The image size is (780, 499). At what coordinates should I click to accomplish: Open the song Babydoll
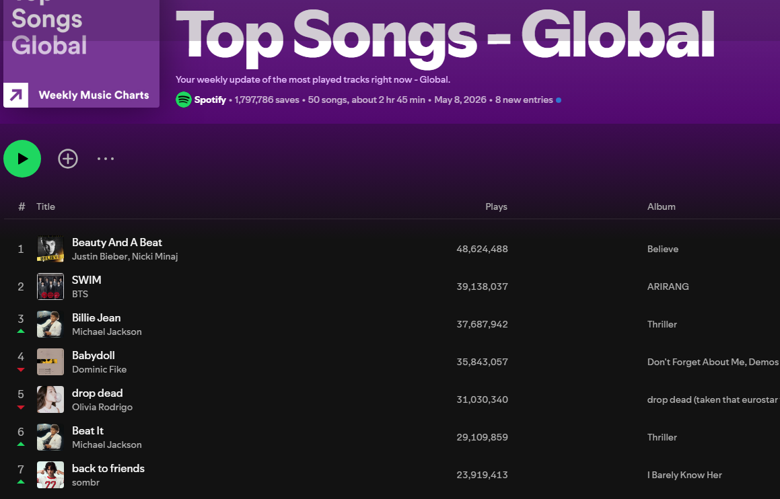pyautogui.click(x=94, y=355)
